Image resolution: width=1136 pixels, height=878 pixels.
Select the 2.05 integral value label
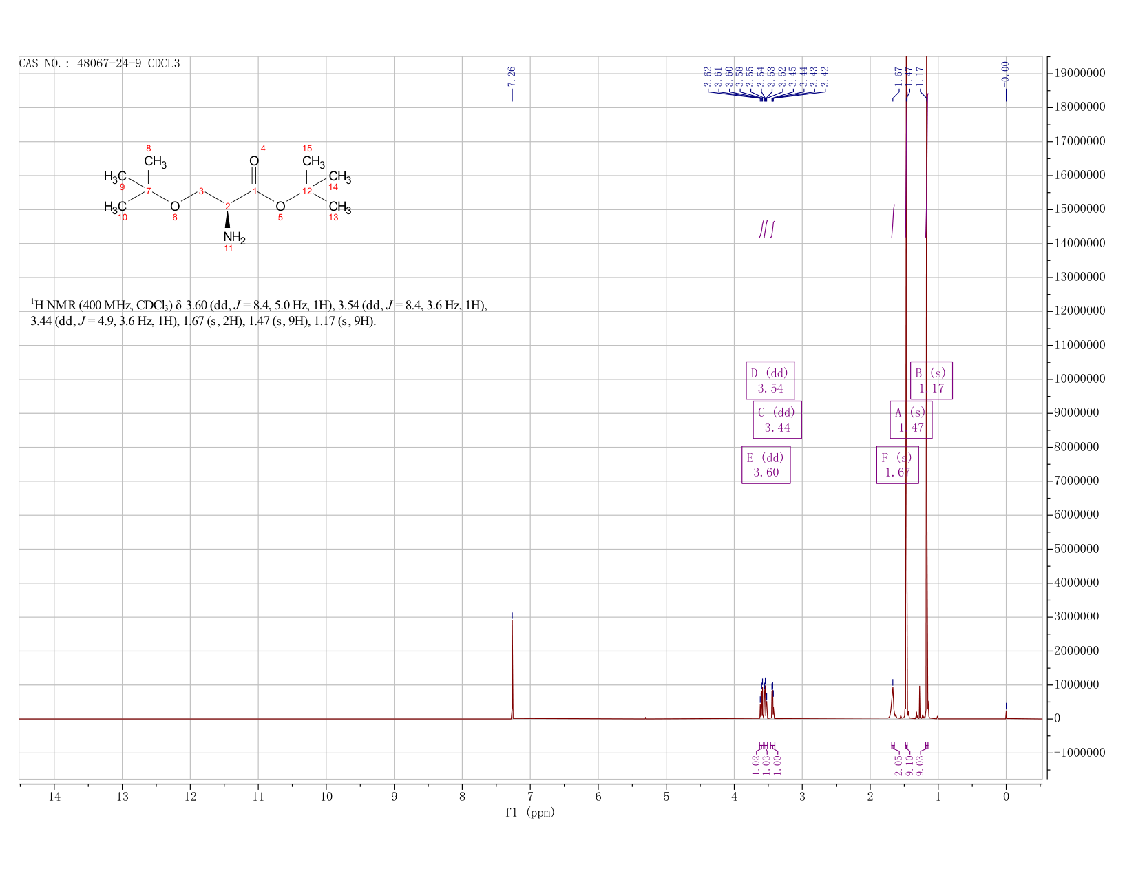[898, 764]
